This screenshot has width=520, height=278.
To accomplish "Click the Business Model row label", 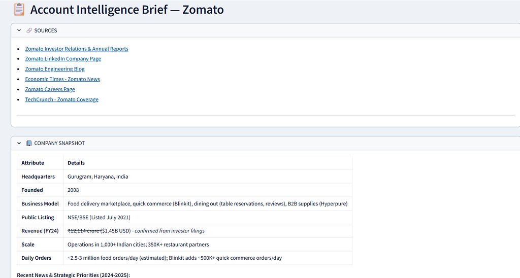I will (40, 204).
